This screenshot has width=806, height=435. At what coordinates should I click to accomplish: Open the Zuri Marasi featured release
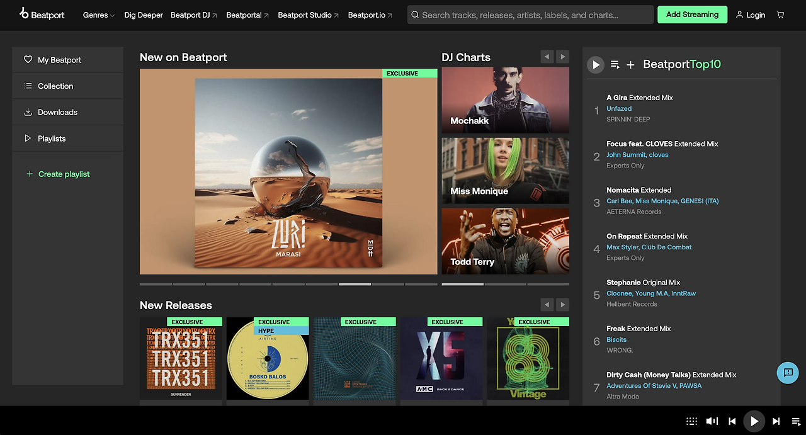coord(288,172)
